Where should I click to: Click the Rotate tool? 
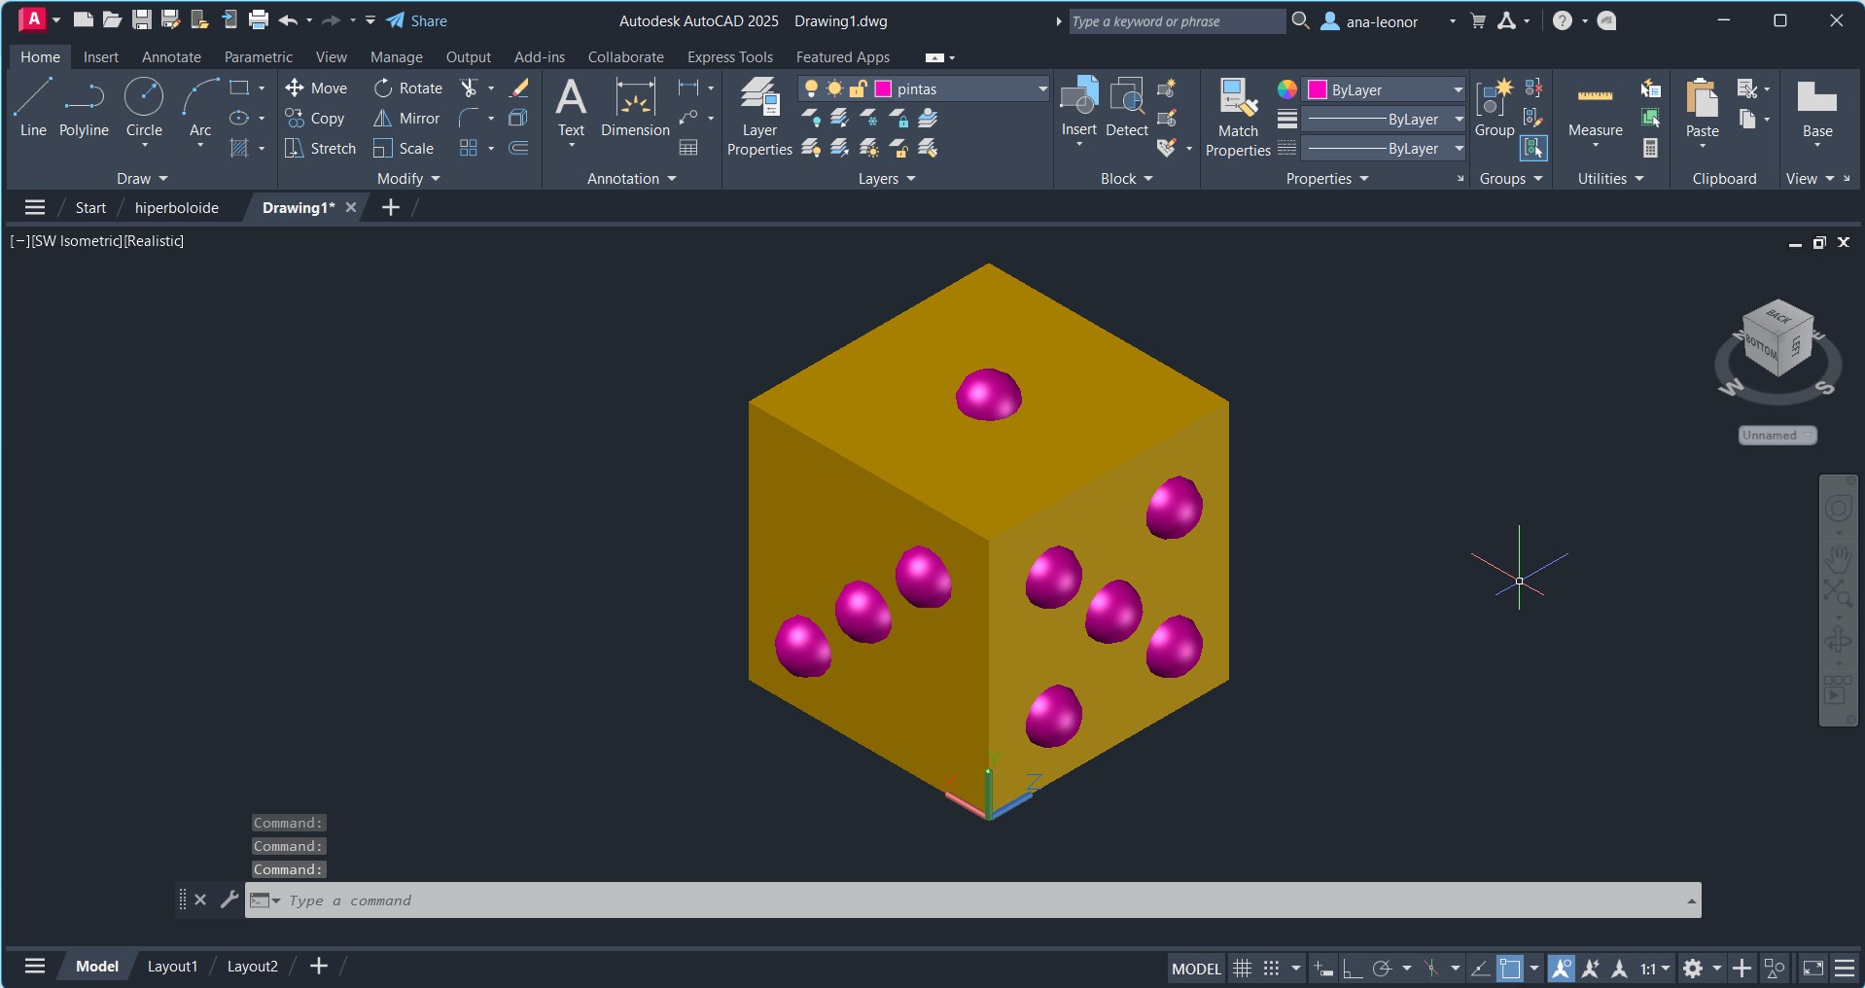(x=408, y=88)
